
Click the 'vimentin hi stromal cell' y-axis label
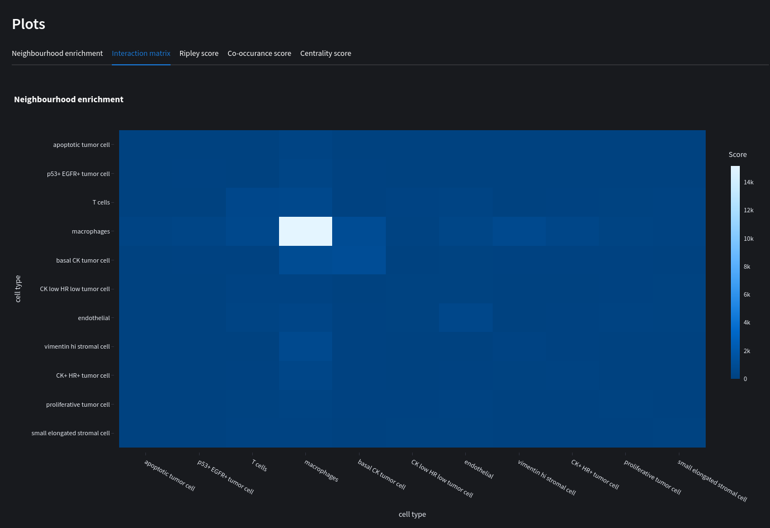[x=77, y=346]
